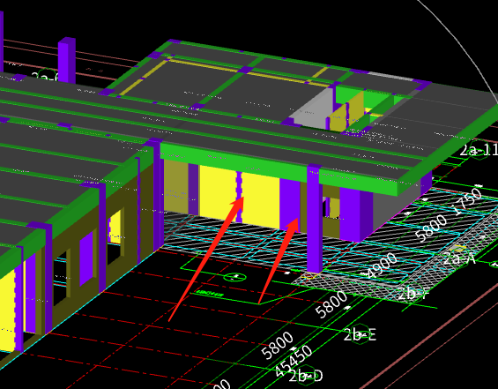Pick the 5800 dimension directly above 45450
Image resolution: width=498 pixels, height=389 pixels.
pyautogui.click(x=278, y=346)
